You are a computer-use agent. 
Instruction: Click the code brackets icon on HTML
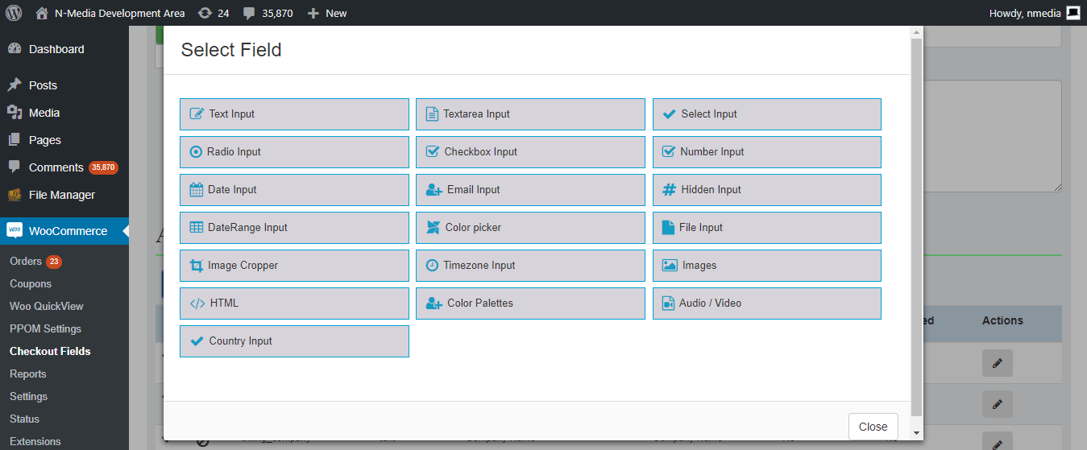(197, 303)
